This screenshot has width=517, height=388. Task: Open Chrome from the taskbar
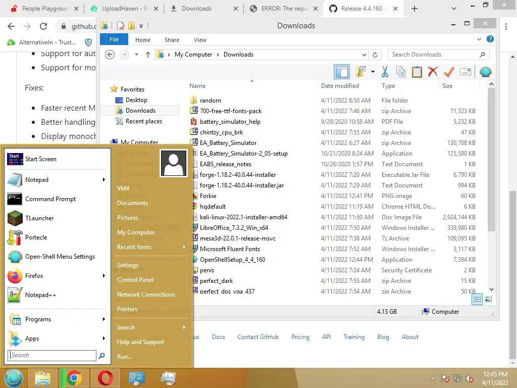coord(74,378)
